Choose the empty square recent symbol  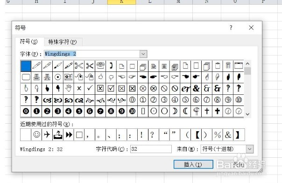(x=79, y=134)
